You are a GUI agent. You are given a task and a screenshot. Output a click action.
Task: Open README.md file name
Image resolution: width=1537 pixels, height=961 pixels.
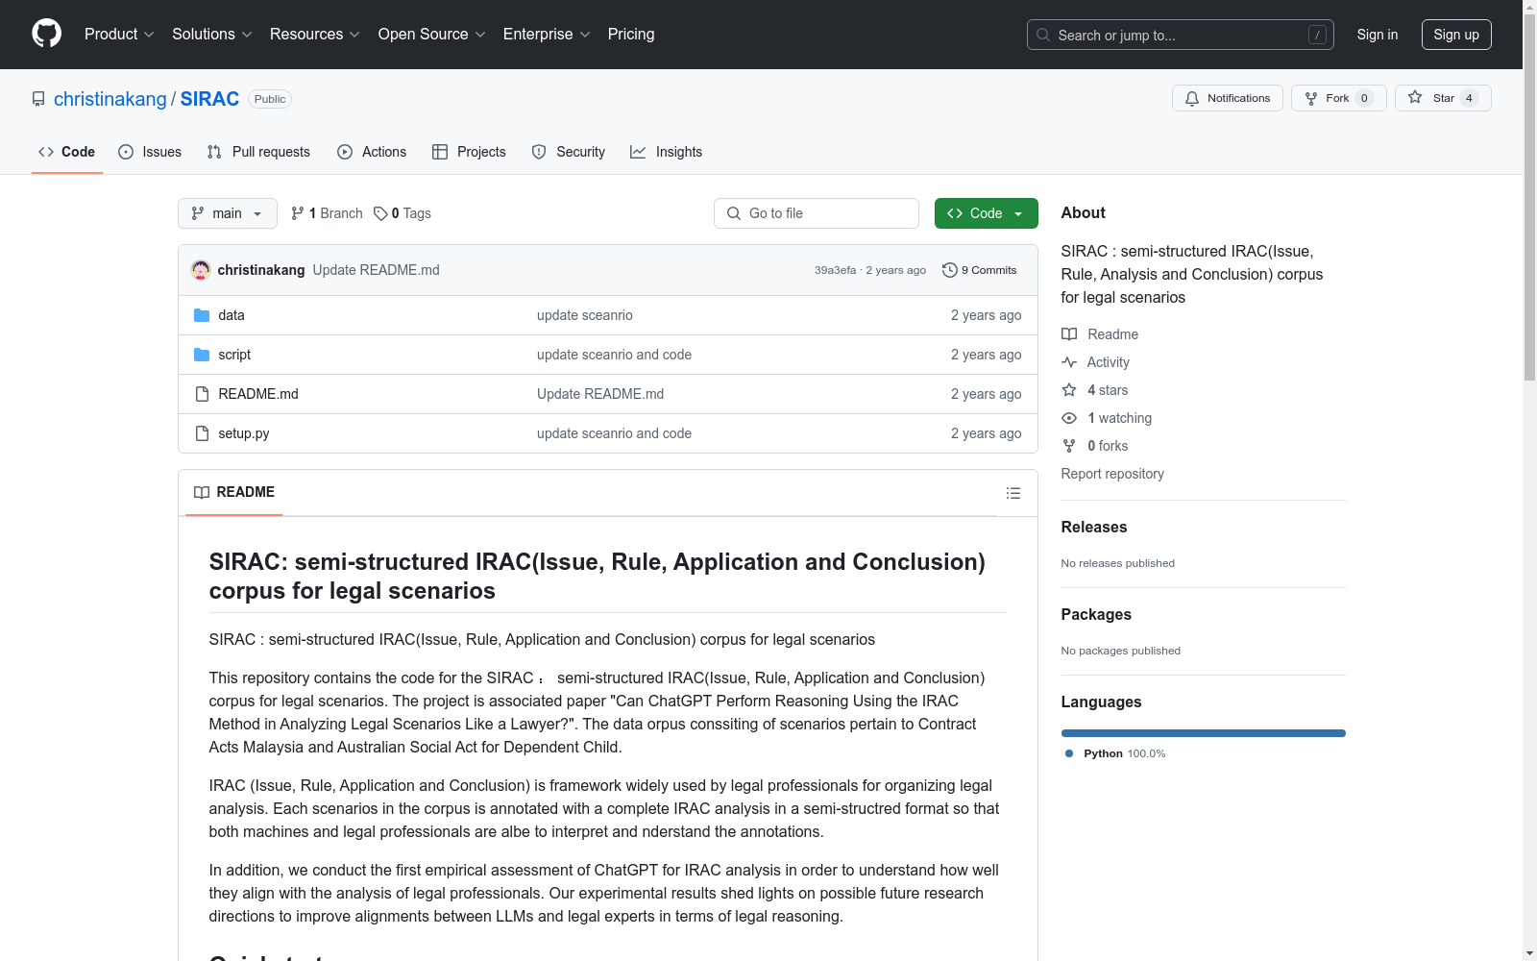pyautogui.click(x=258, y=394)
